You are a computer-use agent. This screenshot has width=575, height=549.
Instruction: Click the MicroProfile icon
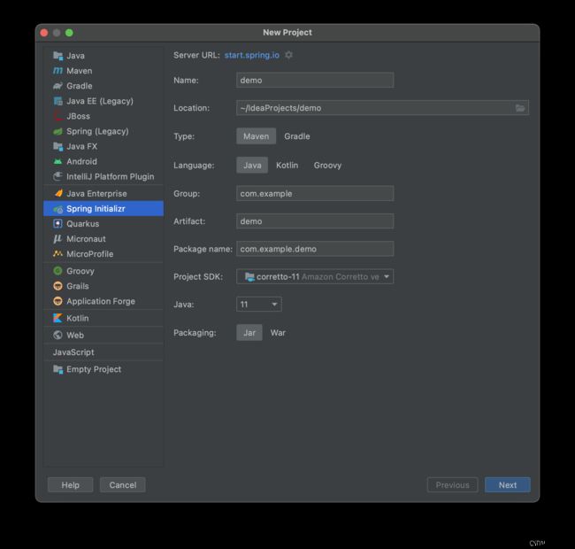point(57,254)
